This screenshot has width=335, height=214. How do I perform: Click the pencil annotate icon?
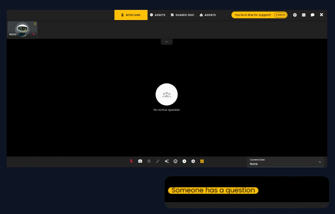[158, 161]
